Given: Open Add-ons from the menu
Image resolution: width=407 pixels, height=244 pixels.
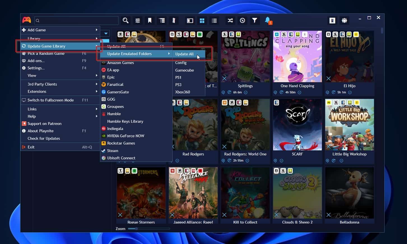Looking at the screenshot, I should pyautogui.click(x=60, y=61).
